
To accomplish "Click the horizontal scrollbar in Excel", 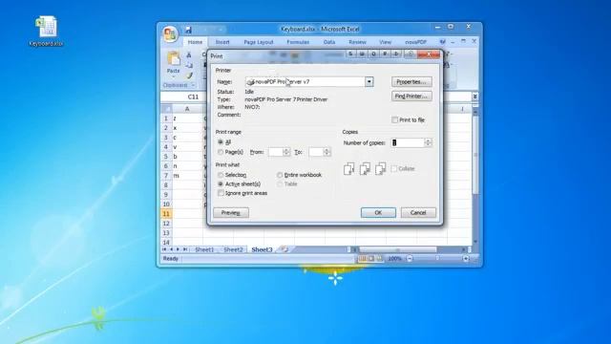I will click(397, 249).
